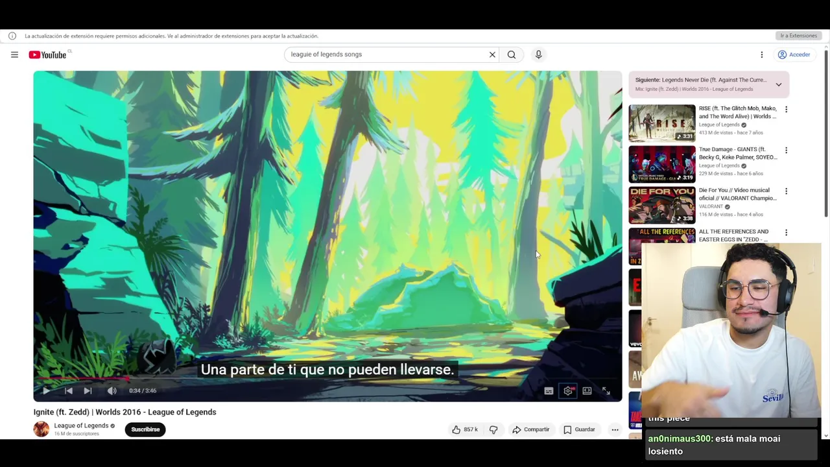This screenshot has height=467, width=830.
Task: Seek on the red video progress bar
Action: pos(327,378)
